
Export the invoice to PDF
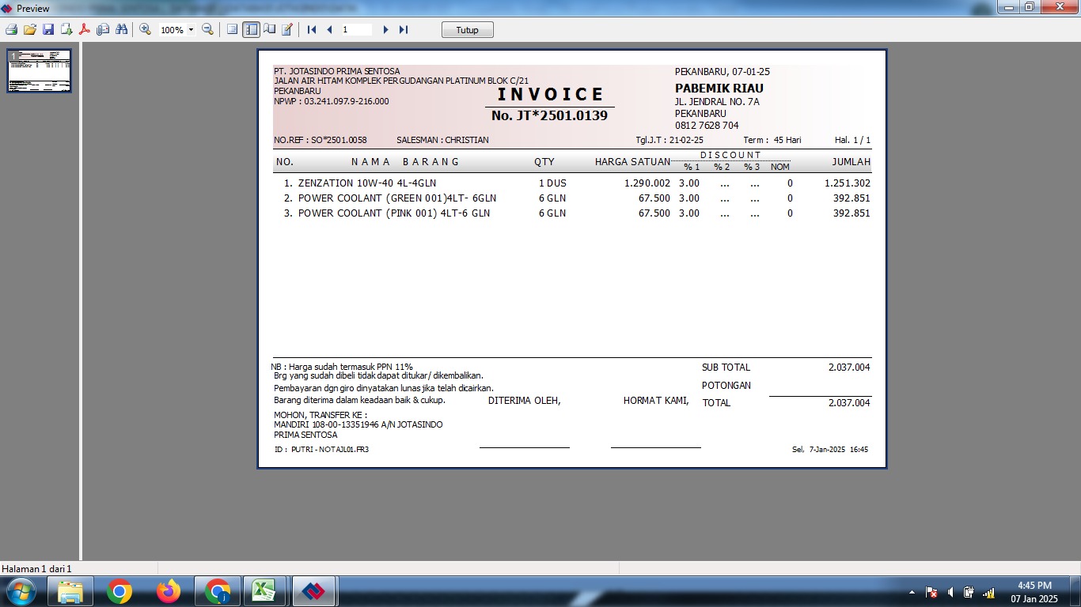point(84,29)
